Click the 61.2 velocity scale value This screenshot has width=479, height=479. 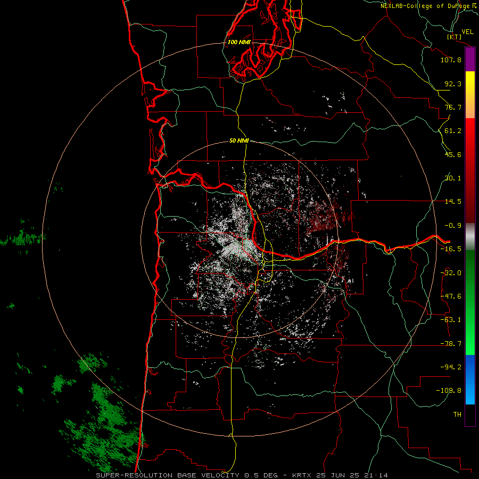(453, 131)
